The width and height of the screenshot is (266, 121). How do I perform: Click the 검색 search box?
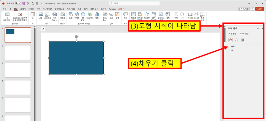pyautogui.click(x=134, y=3)
